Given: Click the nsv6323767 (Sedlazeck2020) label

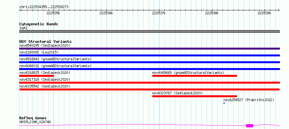Looking at the screenshot, I should tap(177, 93).
